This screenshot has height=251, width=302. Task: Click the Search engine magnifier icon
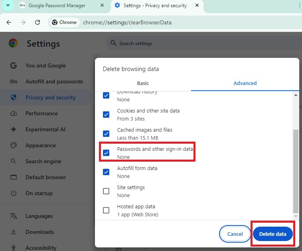pyautogui.click(x=13, y=161)
